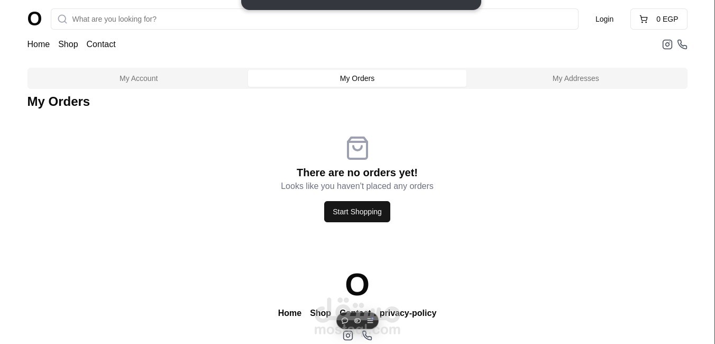Focus the 'What are you looking for?' search field
The width and height of the screenshot is (715, 344).
tap(317, 19)
